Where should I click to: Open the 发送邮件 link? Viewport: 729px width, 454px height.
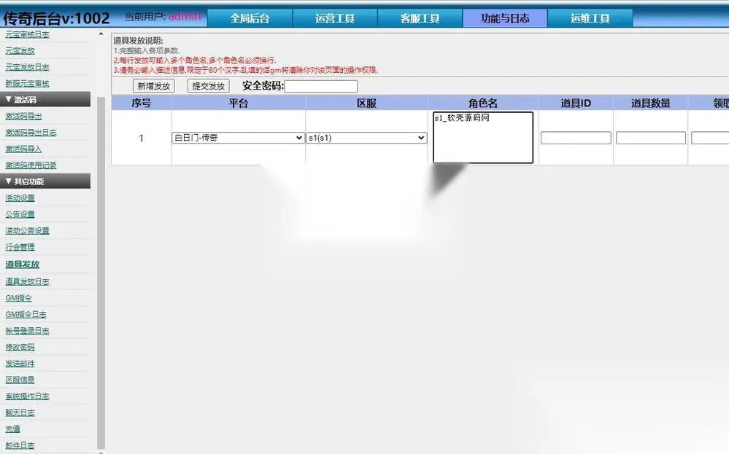[20, 364]
